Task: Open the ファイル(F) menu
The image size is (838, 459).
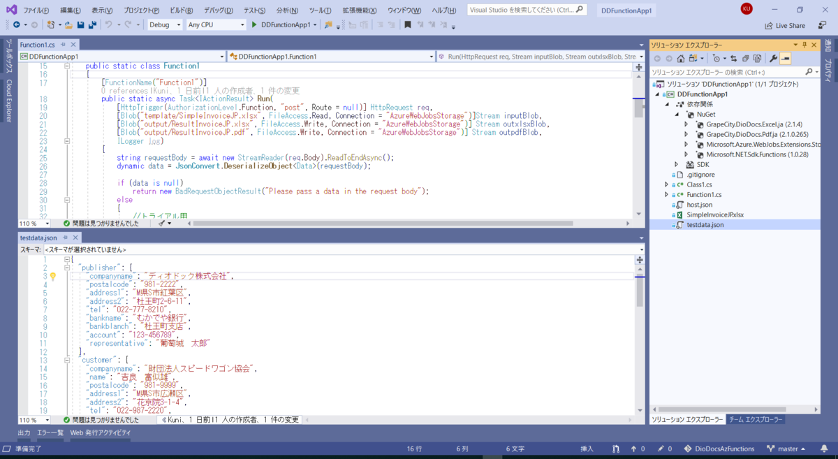Action: pos(36,11)
